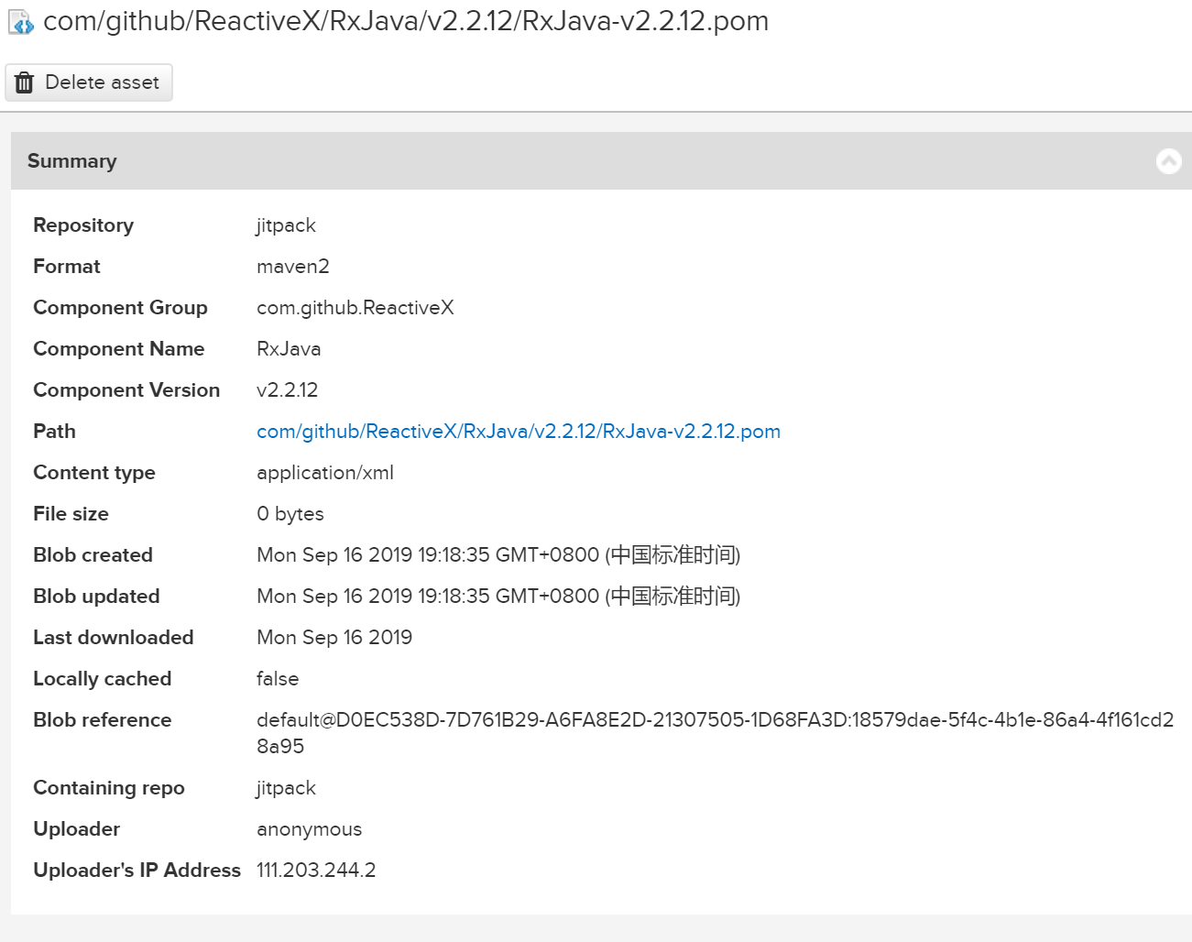Select the Uploader's IP Address value
The image size is (1192, 942).
pyautogui.click(x=316, y=870)
